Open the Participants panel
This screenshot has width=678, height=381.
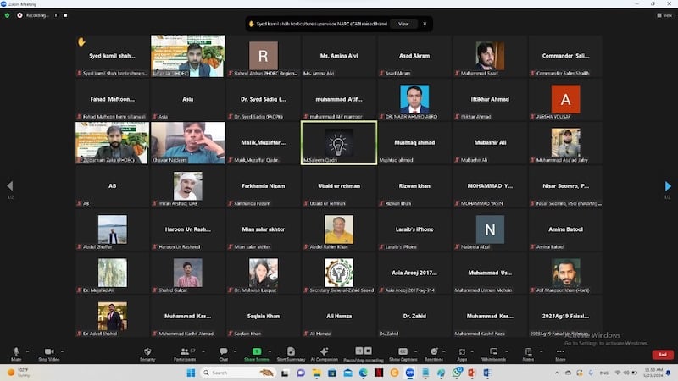pyautogui.click(x=184, y=352)
